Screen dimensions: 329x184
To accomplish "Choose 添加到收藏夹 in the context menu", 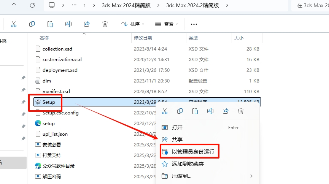I will coord(188,164).
